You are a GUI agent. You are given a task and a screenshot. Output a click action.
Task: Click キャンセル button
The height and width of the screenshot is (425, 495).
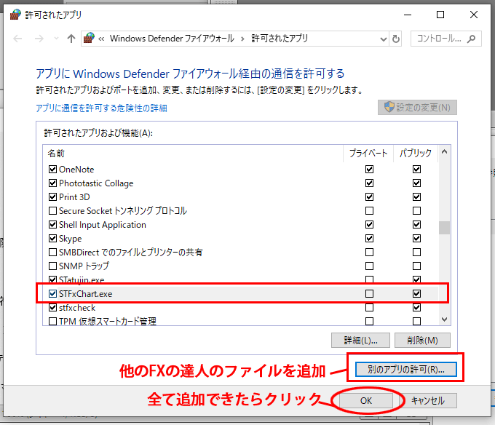click(x=428, y=401)
